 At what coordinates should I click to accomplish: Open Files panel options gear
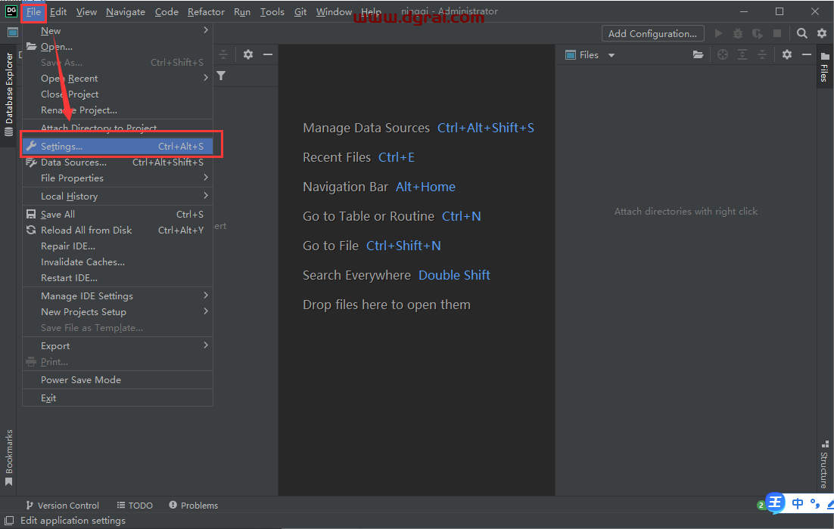[786, 54]
